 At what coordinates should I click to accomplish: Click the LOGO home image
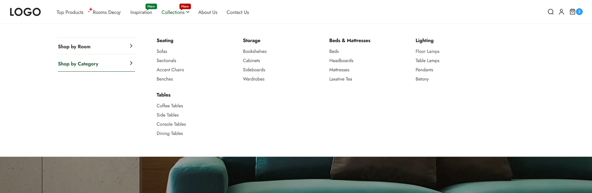click(25, 12)
